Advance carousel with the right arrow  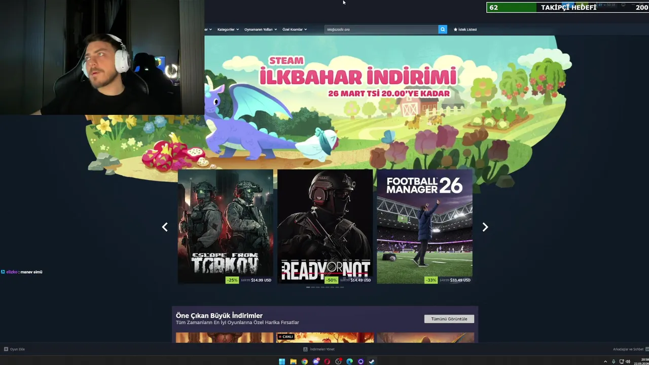pos(485,227)
